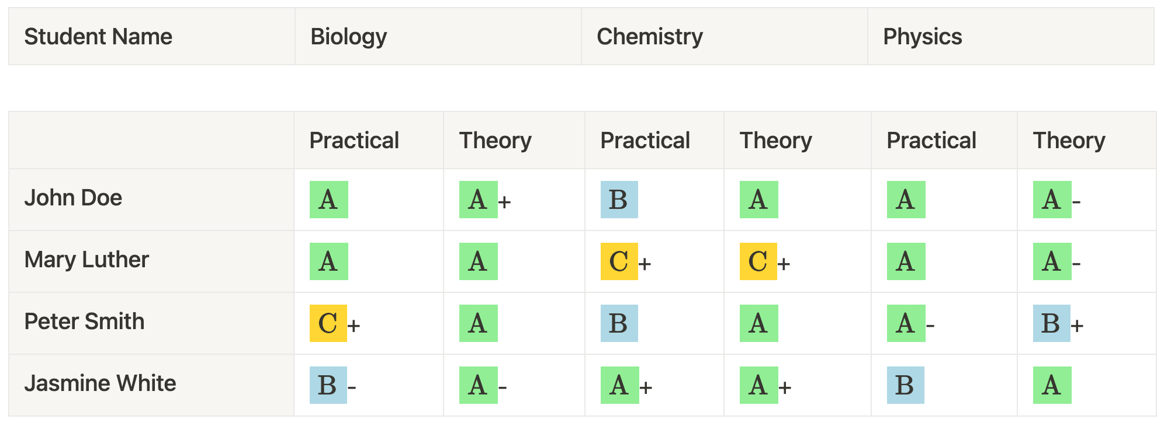The width and height of the screenshot is (1164, 426).
Task: Click Mary Luther's Chemistry Theory C+ grade
Action: (x=765, y=261)
